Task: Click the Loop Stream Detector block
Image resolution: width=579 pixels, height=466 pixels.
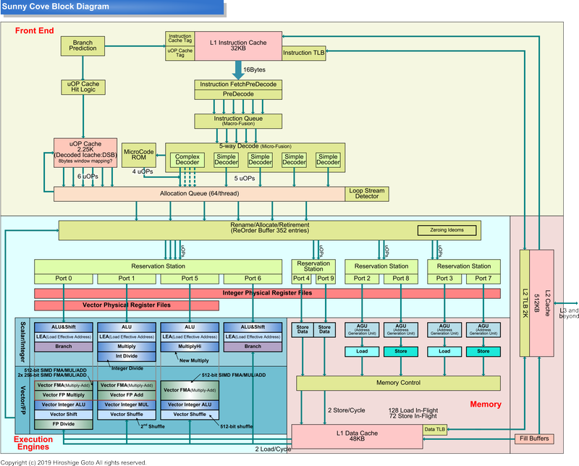Action: pos(367,194)
